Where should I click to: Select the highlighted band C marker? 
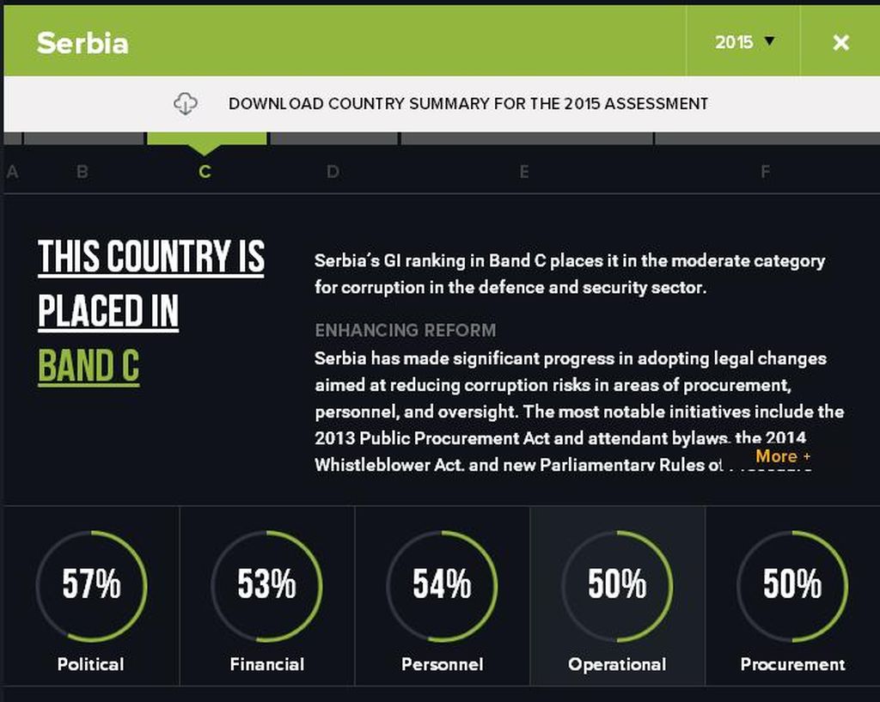tap(205, 172)
